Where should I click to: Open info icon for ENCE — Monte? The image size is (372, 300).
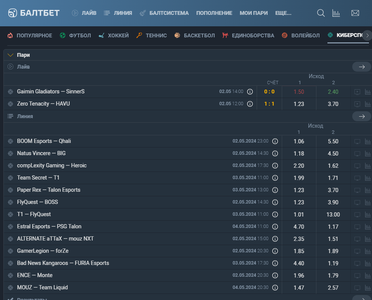point(275,275)
